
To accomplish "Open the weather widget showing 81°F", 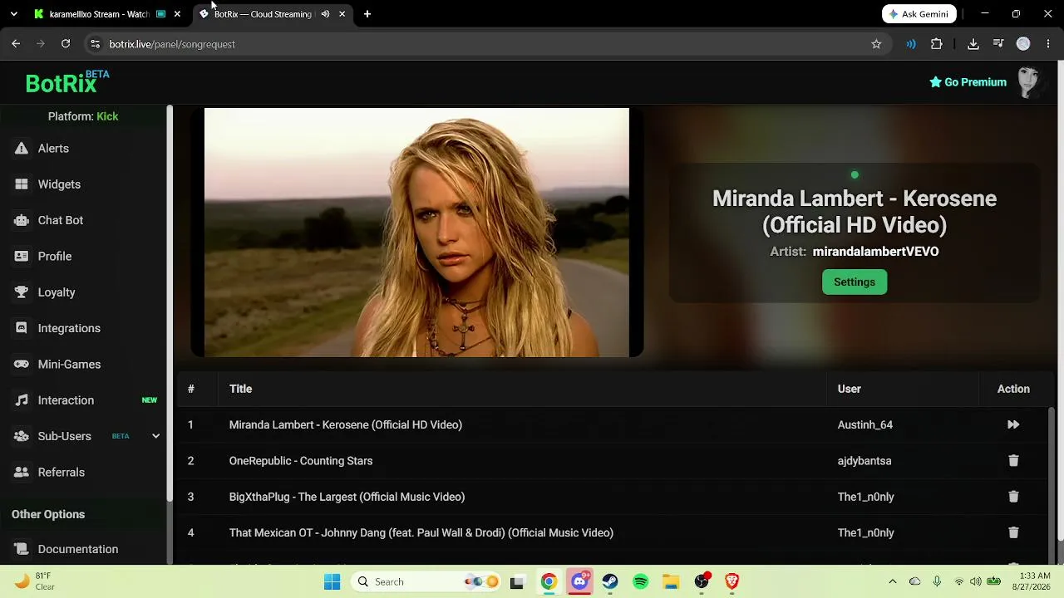I will [x=35, y=581].
